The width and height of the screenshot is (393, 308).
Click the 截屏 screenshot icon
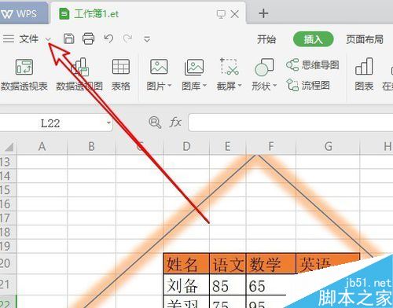point(230,67)
